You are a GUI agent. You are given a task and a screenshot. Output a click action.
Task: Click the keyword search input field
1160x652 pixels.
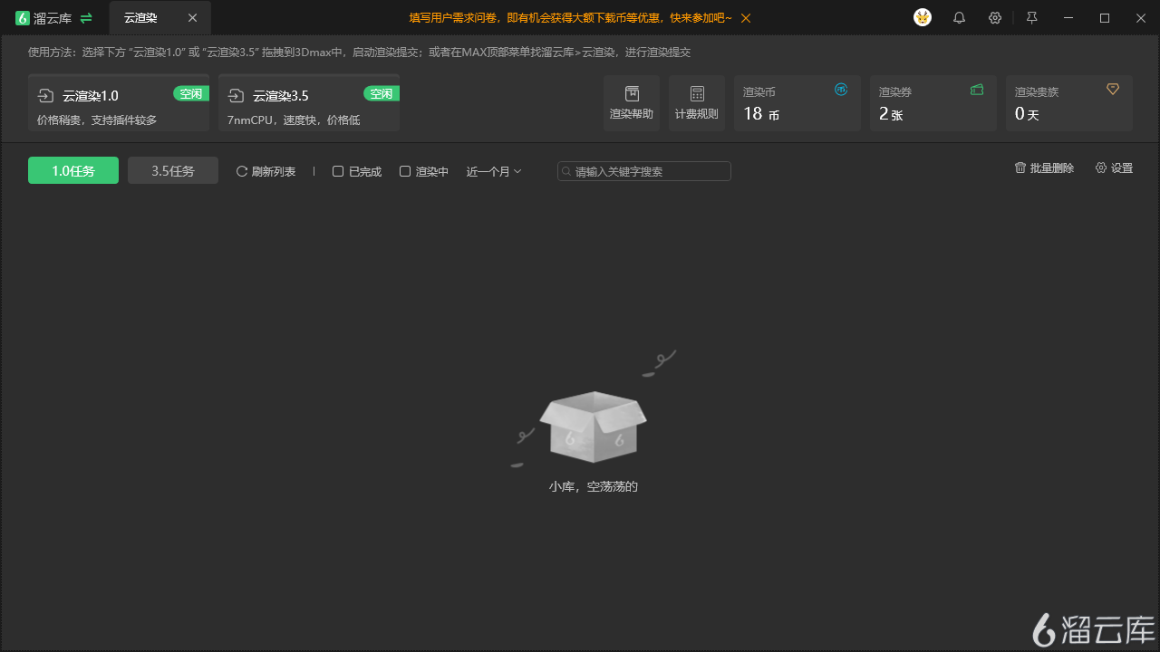coord(644,171)
